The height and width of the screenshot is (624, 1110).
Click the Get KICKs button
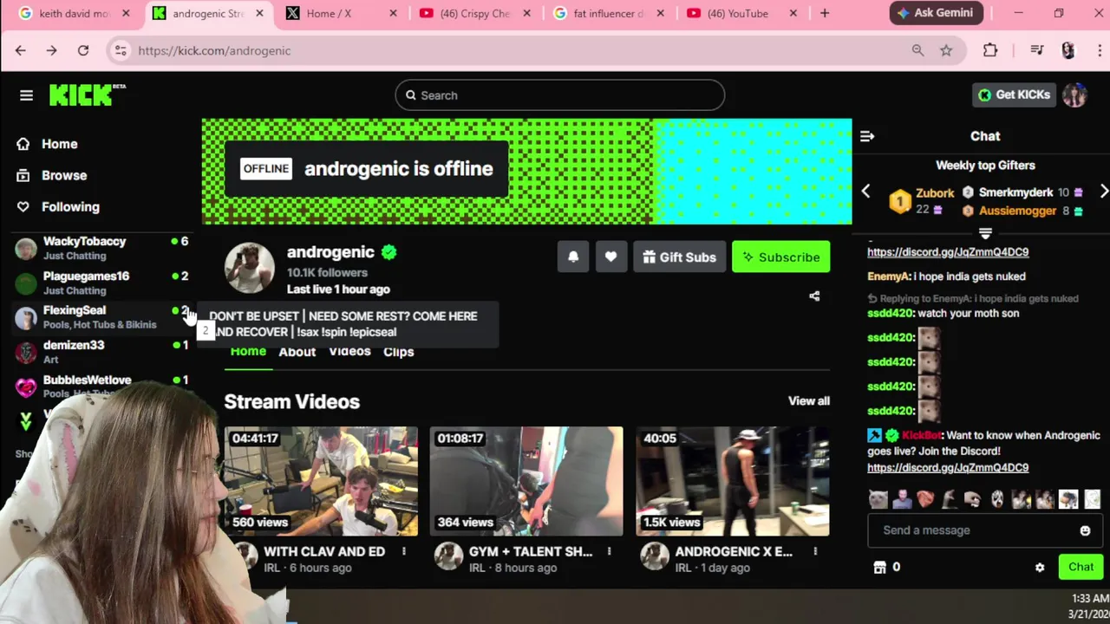click(x=1014, y=94)
